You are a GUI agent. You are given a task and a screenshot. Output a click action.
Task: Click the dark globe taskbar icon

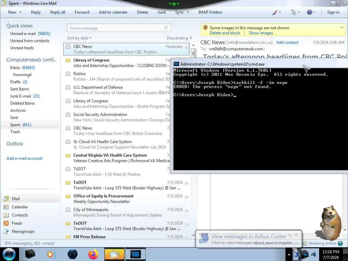73,254
